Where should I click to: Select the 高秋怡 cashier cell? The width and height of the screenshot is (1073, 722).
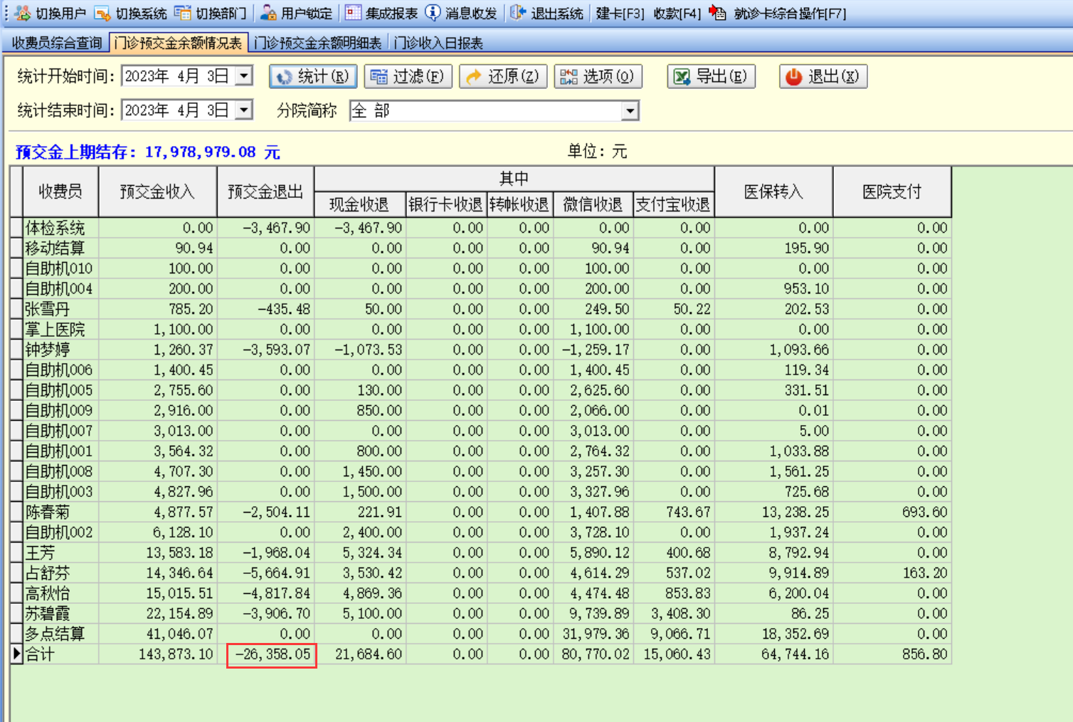[x=60, y=593]
